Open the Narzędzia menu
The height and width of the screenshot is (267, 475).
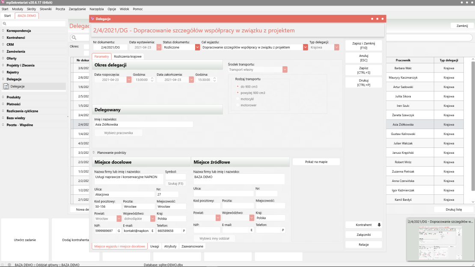tap(97, 9)
